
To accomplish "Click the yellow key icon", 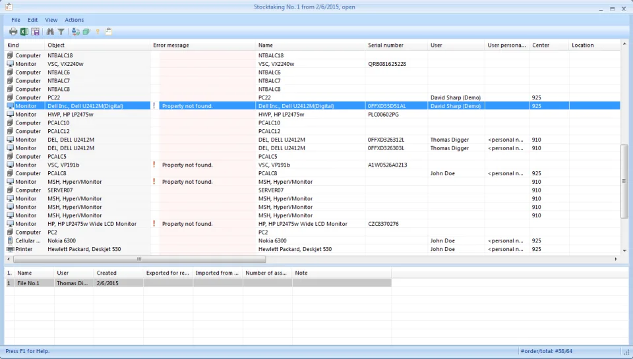I will pos(98,32).
